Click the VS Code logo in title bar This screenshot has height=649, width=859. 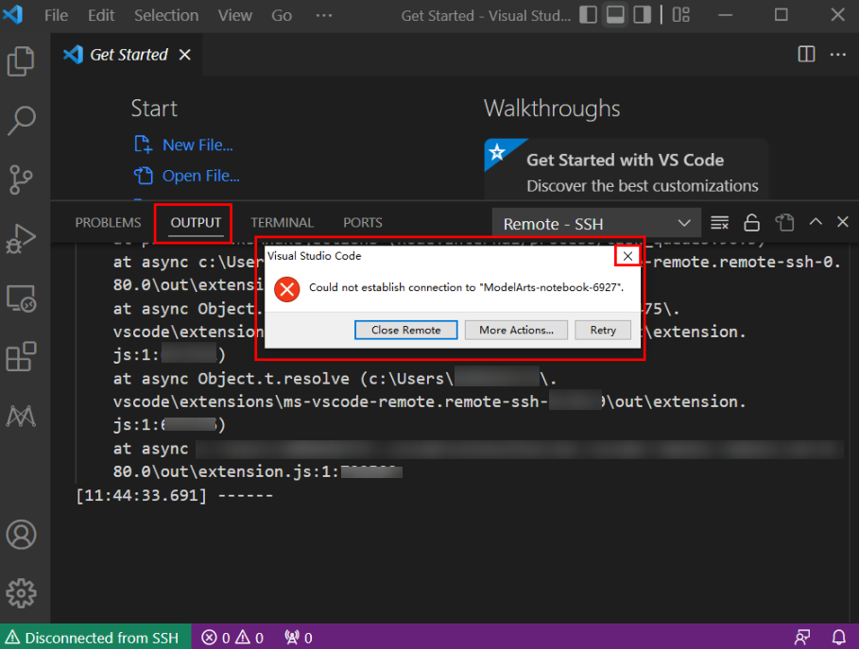click(13, 14)
